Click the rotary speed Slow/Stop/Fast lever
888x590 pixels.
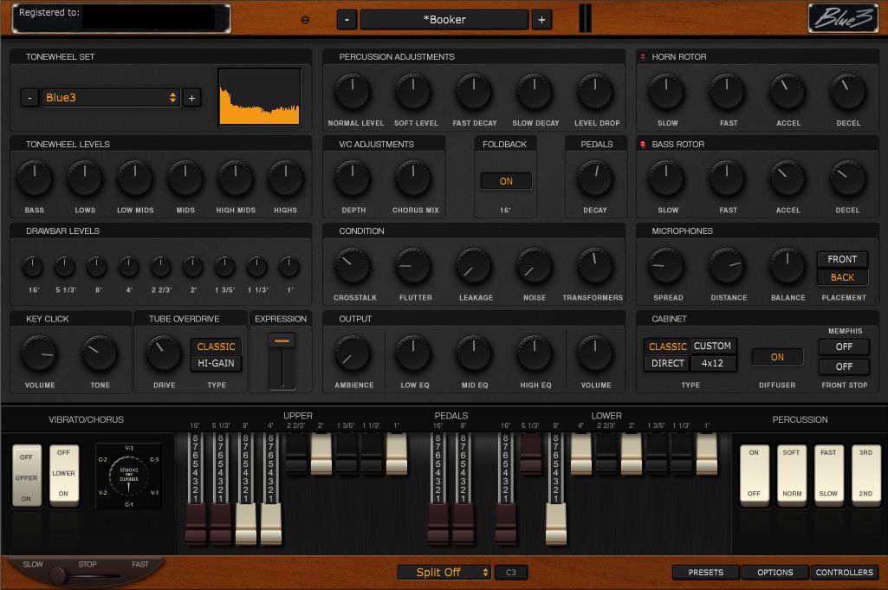[58, 576]
